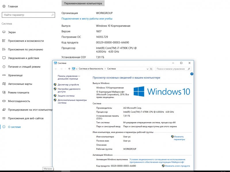230x172 pixels.
Task: Open the Хранилище storage icon
Action: point(4,75)
